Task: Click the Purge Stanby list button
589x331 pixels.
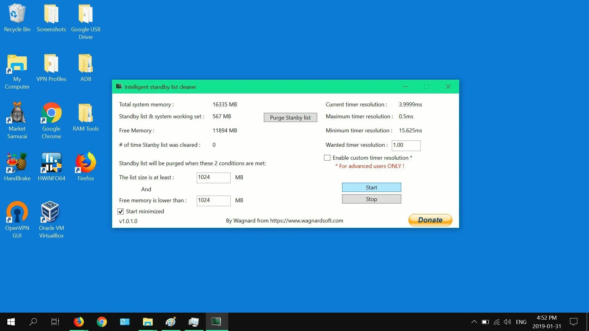Action: pyautogui.click(x=290, y=118)
